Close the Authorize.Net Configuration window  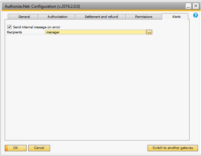pyautogui.click(x=196, y=6)
